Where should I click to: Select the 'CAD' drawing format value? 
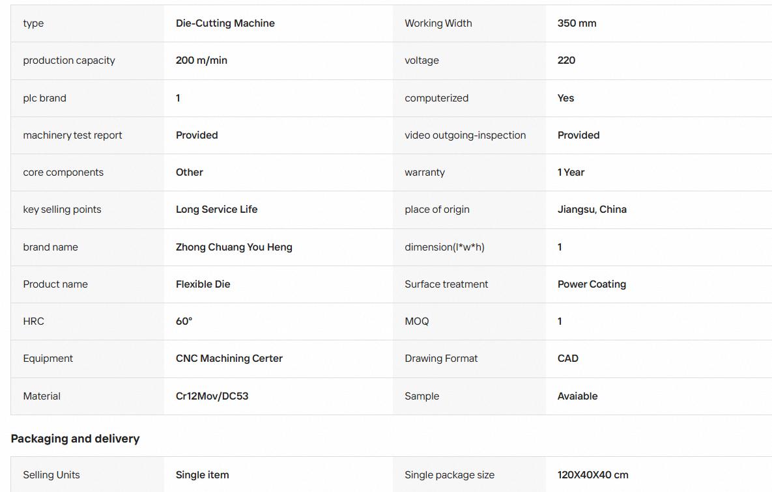[567, 359]
